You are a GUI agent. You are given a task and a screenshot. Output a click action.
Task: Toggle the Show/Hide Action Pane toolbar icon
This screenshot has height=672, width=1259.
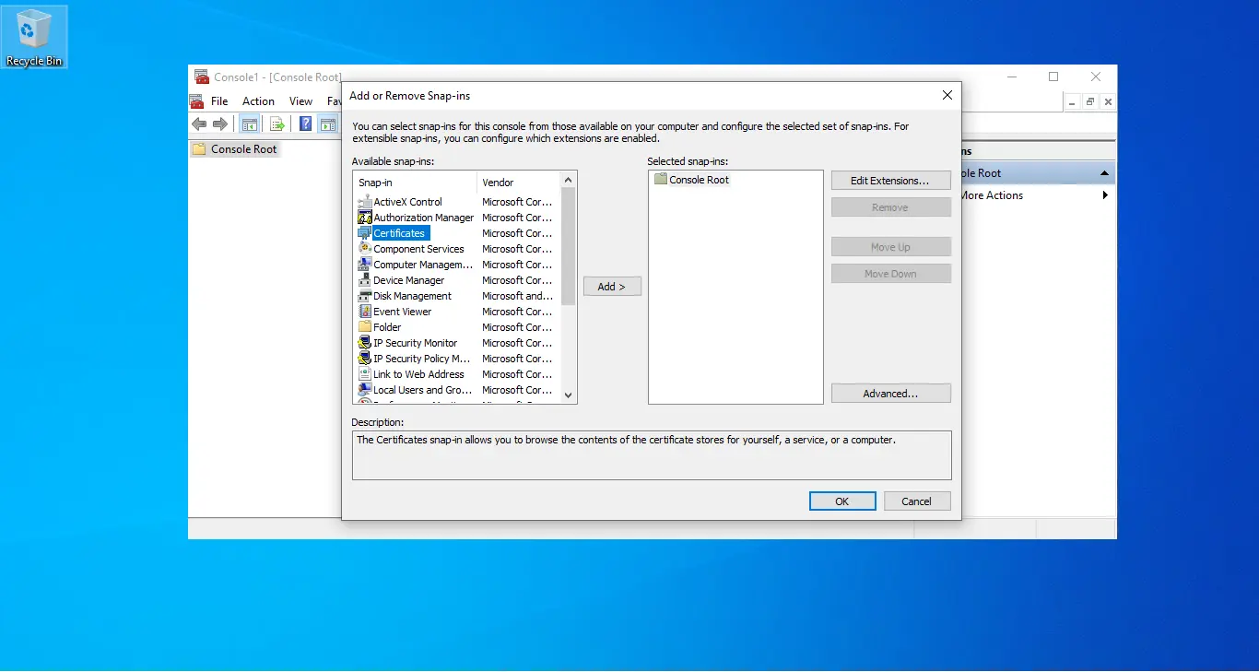pyautogui.click(x=329, y=124)
